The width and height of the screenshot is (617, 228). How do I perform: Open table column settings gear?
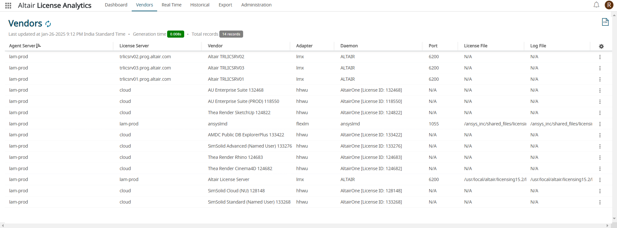pos(601,46)
